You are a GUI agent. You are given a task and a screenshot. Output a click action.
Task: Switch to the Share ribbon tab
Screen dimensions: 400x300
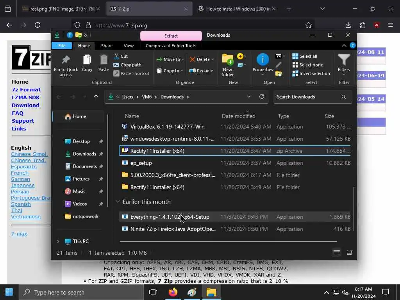point(107,46)
